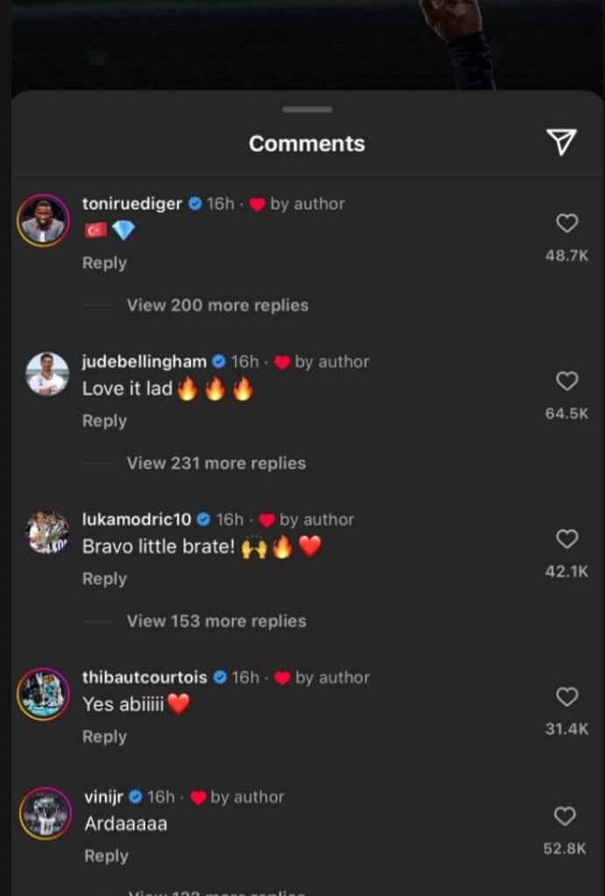Expand 'View 200 more replies'
The width and height of the screenshot is (605, 896).
217,305
